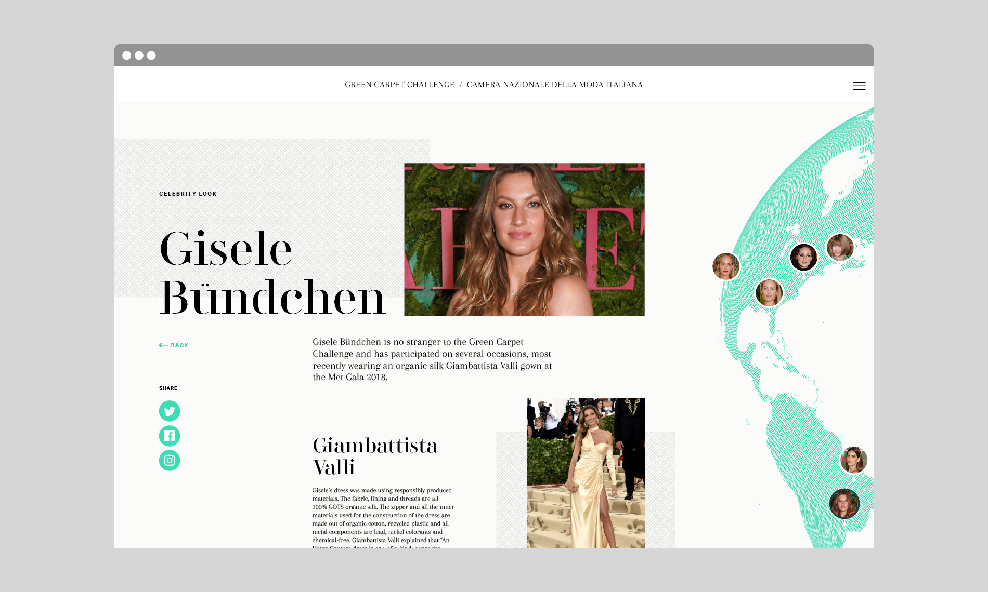Select the globe avatar with red lipstick
Image resolution: width=988 pixels, height=592 pixels.
point(725,266)
